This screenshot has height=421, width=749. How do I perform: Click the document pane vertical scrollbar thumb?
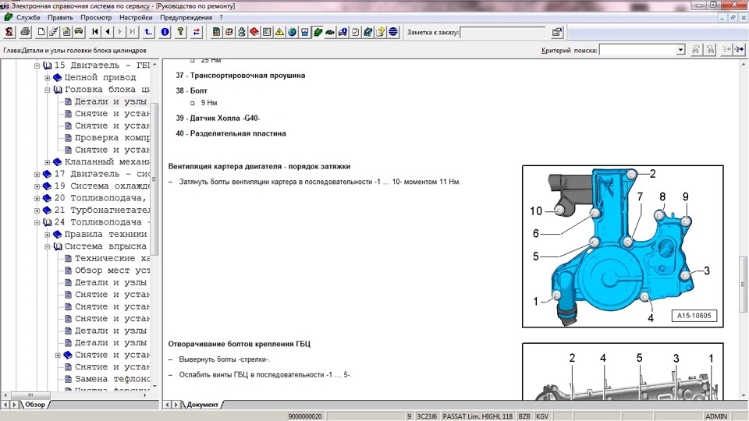pos(743,284)
